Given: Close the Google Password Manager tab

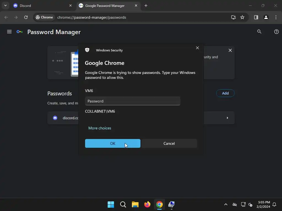Looking at the screenshot, I should point(136,5).
